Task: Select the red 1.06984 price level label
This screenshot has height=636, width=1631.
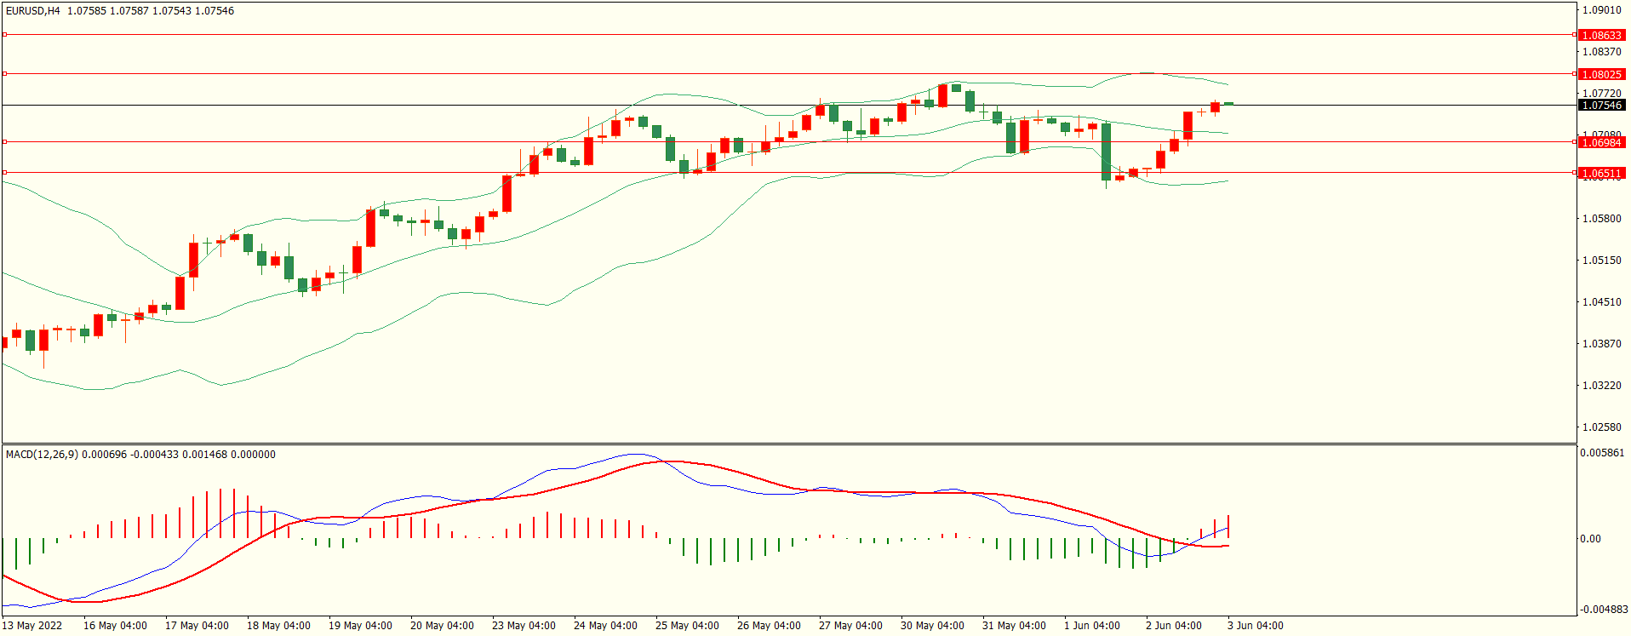Action: coord(1600,142)
